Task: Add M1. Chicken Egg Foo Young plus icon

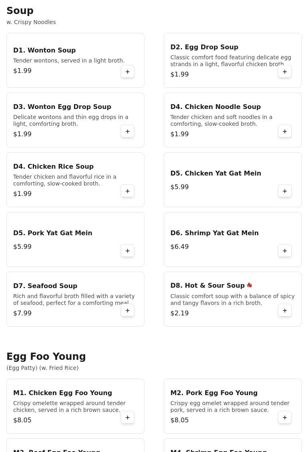Action: pyautogui.click(x=128, y=417)
